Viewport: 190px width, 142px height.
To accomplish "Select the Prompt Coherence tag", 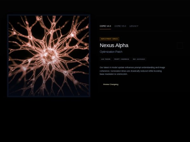I will click(122, 59).
